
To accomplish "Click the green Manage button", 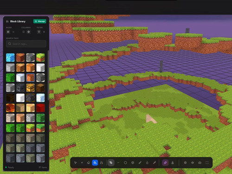I will point(40,21).
